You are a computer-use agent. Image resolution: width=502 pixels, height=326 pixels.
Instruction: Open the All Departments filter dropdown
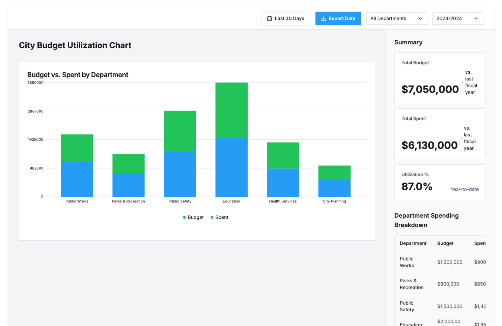click(x=396, y=19)
